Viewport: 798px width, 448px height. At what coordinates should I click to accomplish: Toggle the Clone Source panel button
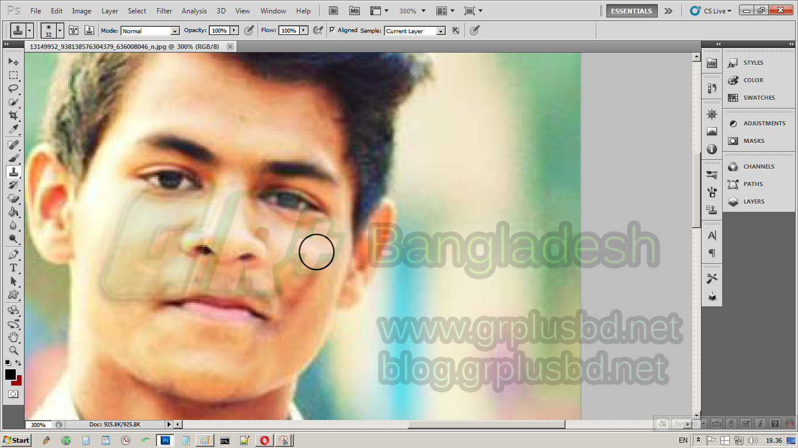[89, 30]
